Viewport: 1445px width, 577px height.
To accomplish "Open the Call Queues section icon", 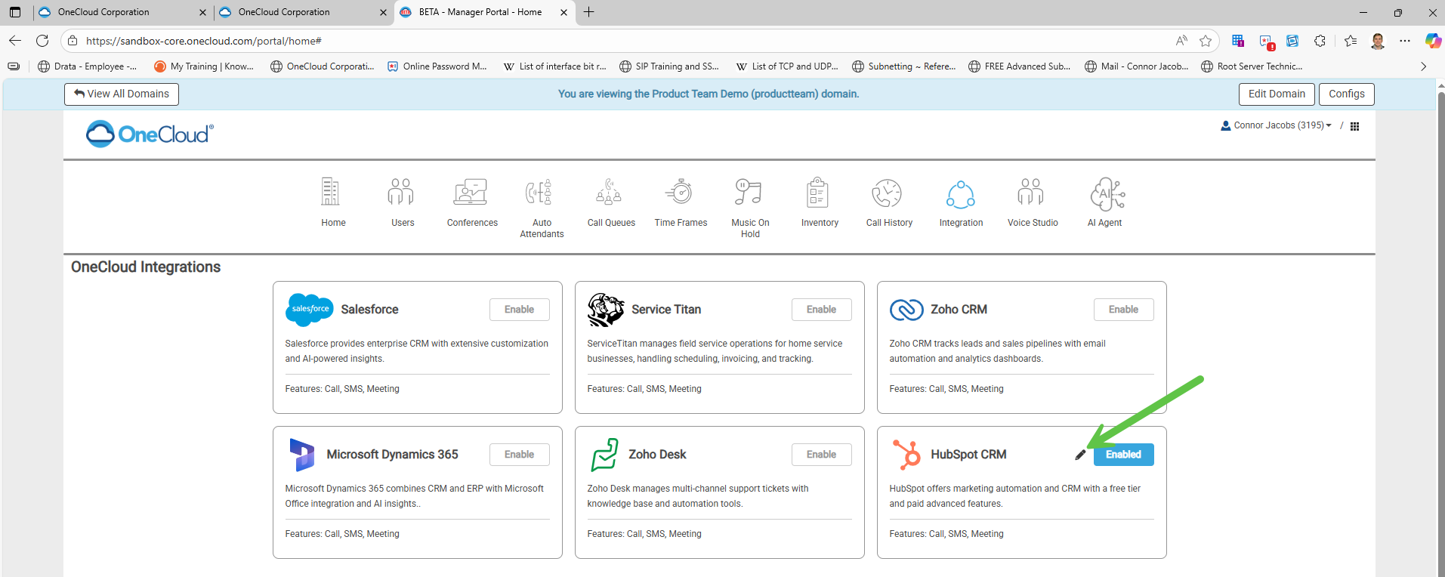I will 610,193.
